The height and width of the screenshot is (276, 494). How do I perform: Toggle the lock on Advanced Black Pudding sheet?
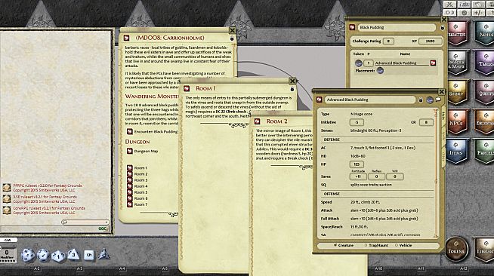click(421, 100)
